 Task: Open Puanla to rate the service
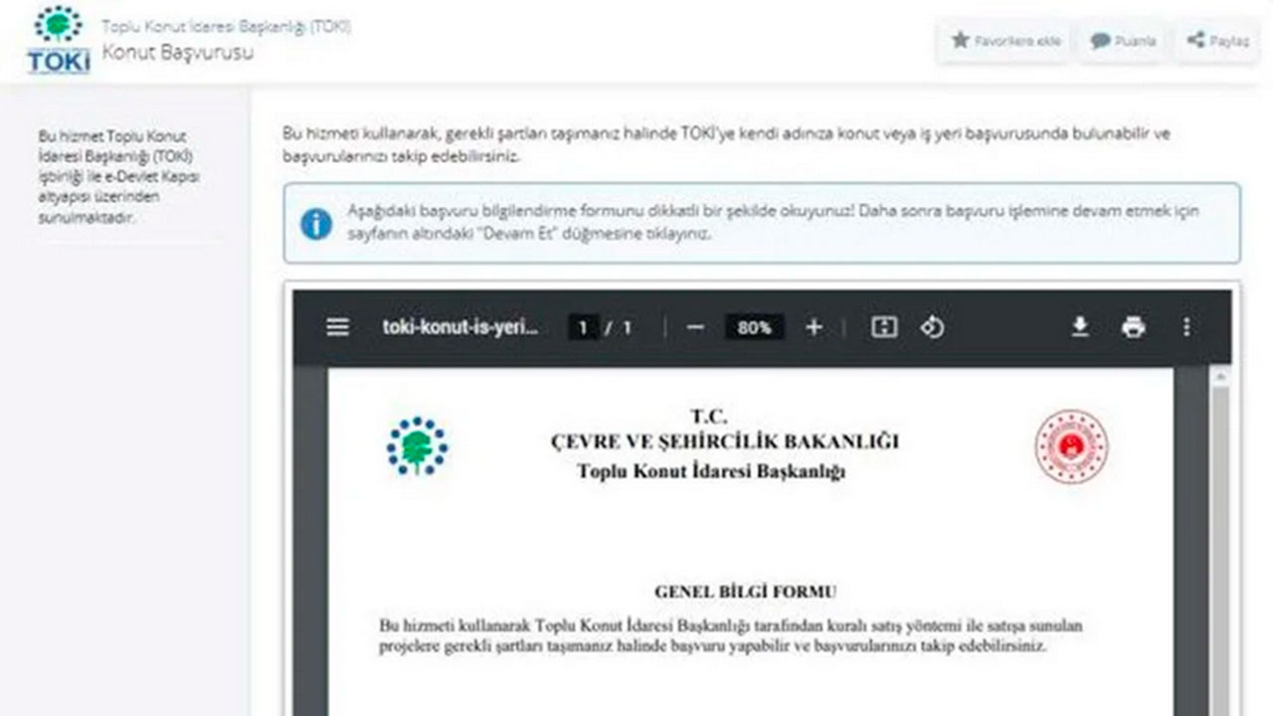coord(1121,41)
